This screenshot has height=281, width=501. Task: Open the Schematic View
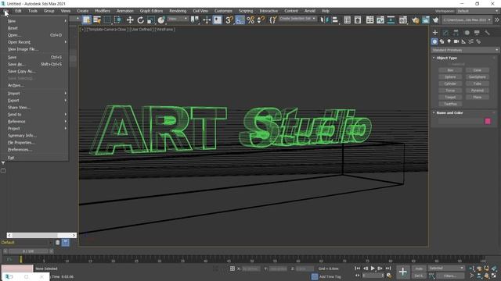pos(391,20)
